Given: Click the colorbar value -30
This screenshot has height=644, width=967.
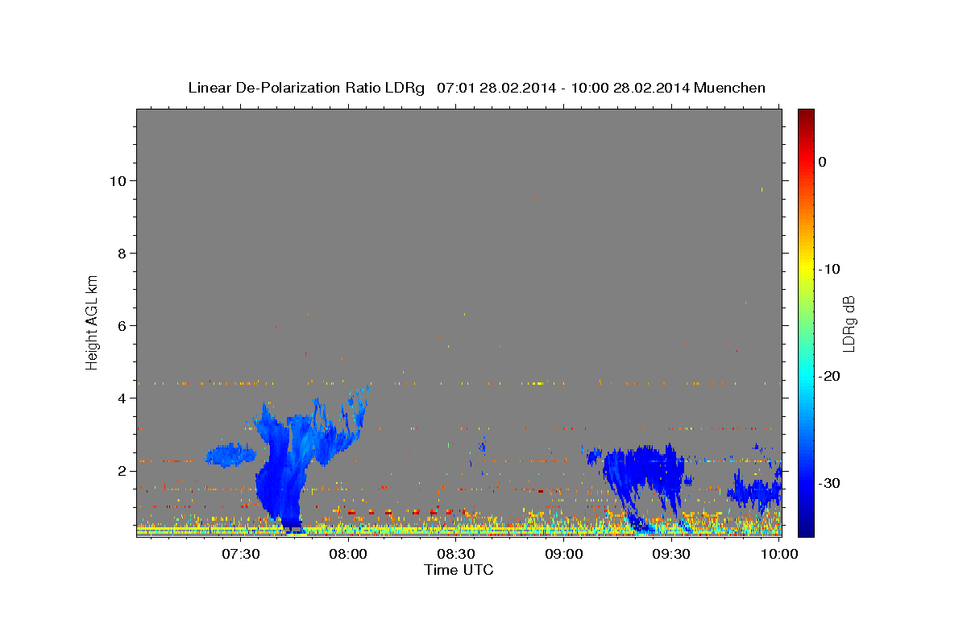Looking at the screenshot, I should (829, 483).
